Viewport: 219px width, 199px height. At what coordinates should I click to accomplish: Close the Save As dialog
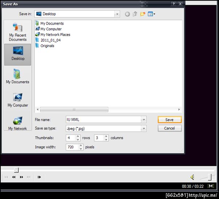click(x=180, y=4)
